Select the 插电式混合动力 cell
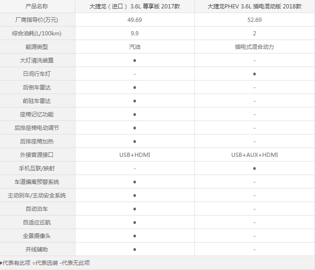 click(255, 47)
